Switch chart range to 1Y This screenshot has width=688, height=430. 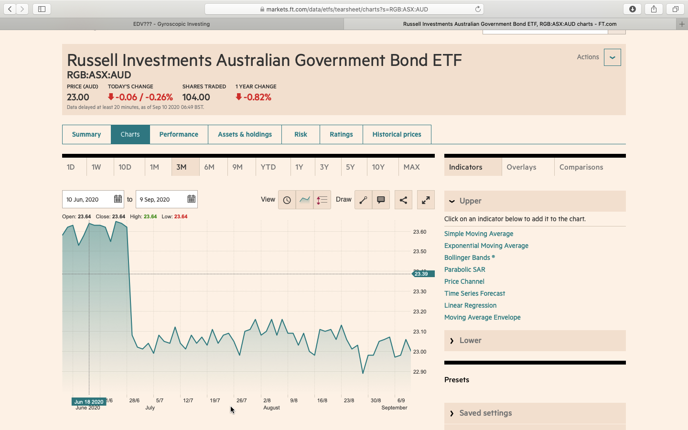point(299,167)
